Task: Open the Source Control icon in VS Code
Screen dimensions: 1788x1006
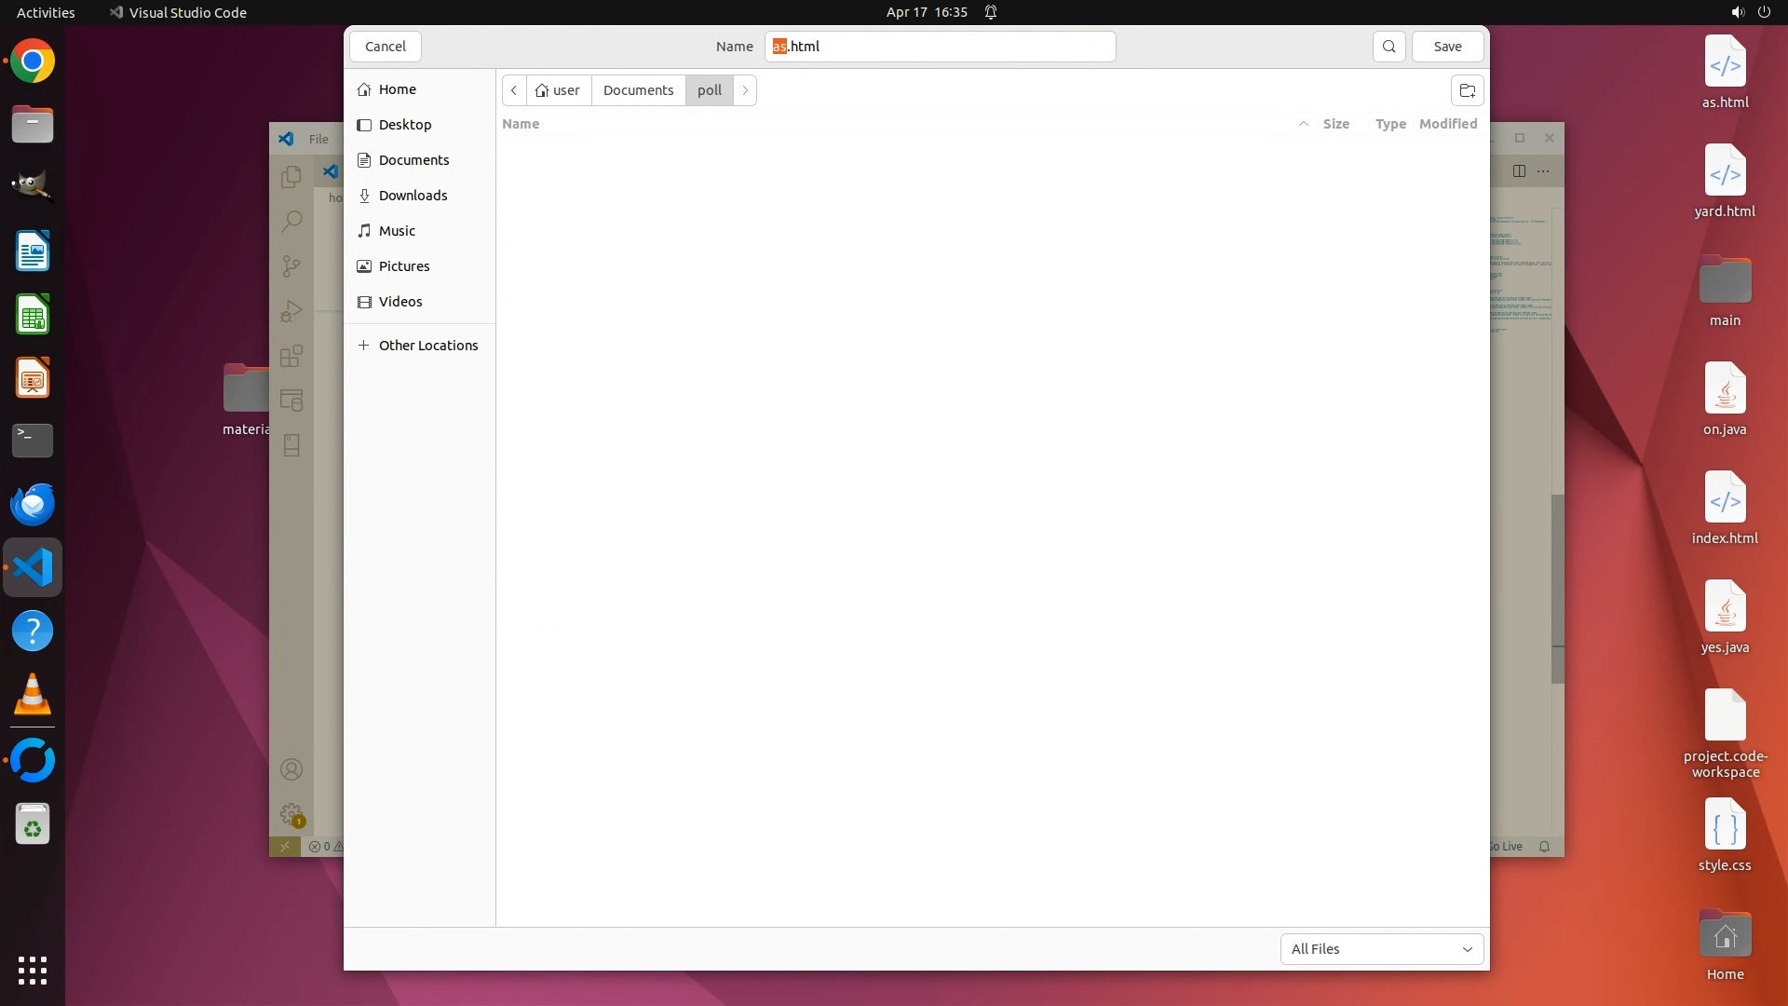Action: click(291, 266)
